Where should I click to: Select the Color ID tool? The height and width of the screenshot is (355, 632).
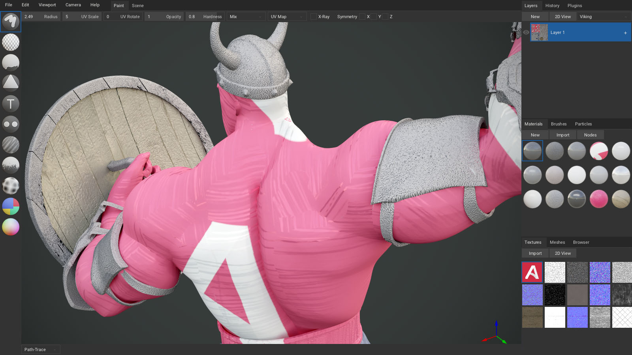pyautogui.click(x=11, y=206)
